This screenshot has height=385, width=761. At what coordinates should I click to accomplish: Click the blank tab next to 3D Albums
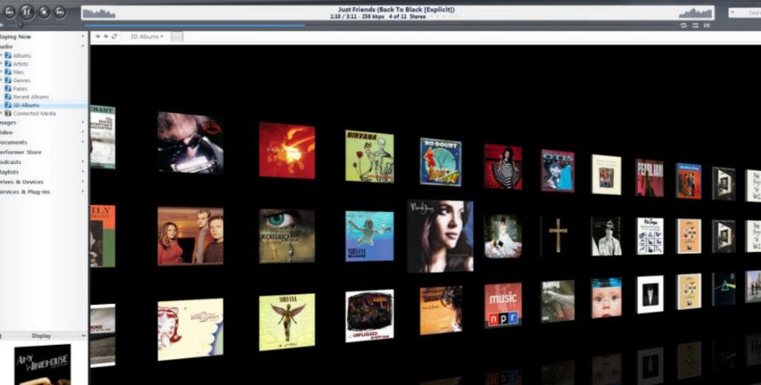(177, 36)
